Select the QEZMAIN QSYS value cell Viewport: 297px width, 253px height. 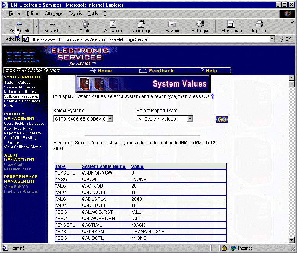(148, 232)
